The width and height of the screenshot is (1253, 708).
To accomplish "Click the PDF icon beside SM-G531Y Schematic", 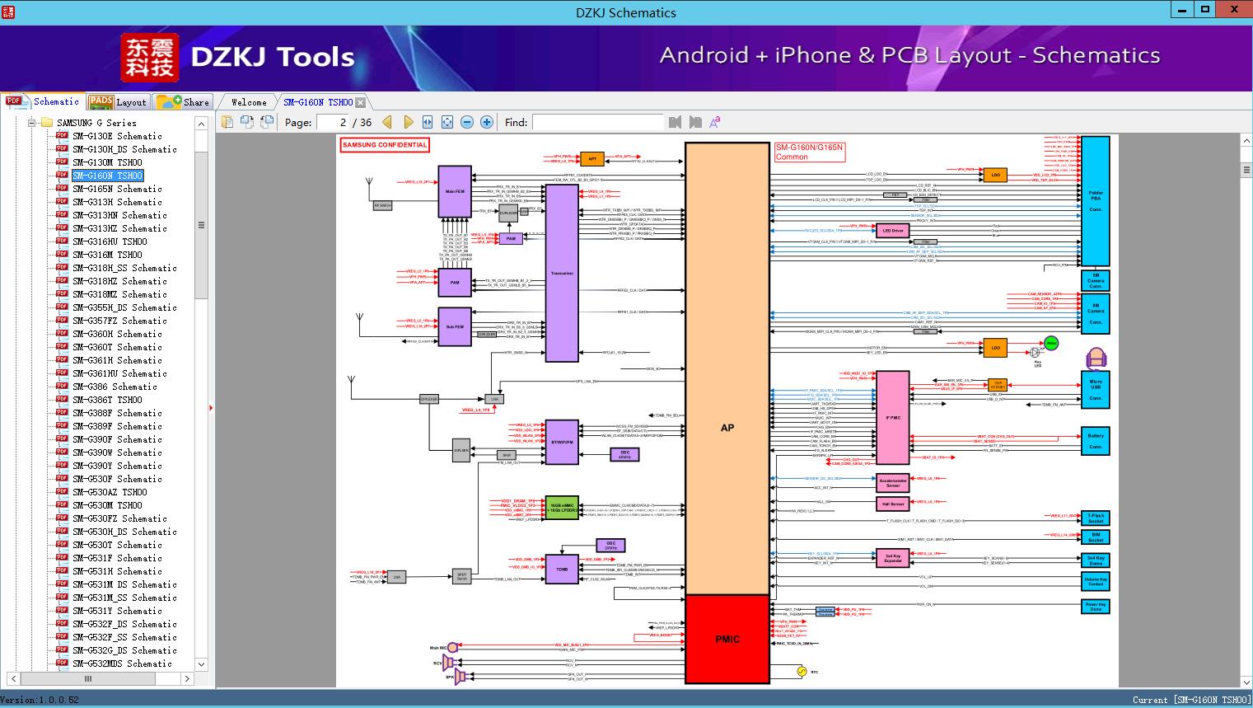I will 62,611.
